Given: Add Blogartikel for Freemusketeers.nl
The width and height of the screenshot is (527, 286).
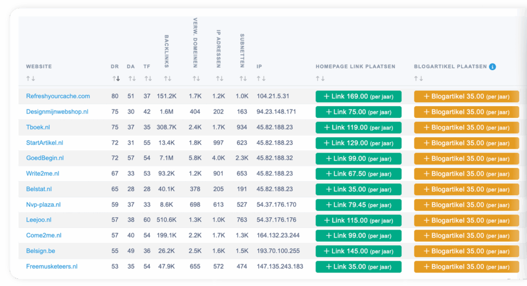Looking at the screenshot, I should click(x=466, y=266).
